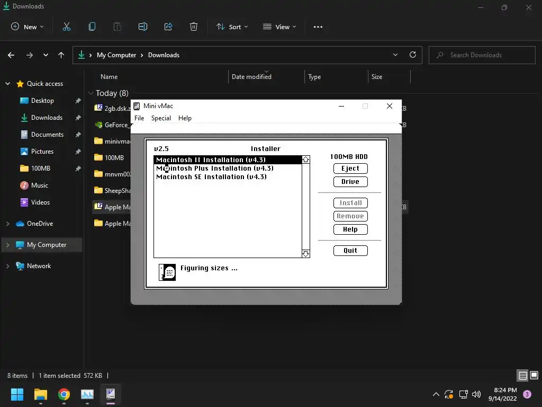
Task: Open the Sort dropdown
Action: click(232, 26)
